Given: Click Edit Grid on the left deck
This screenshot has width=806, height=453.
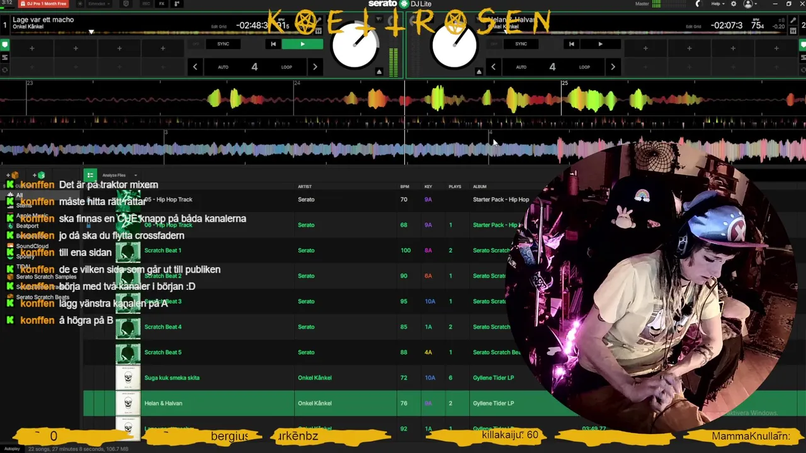Looking at the screenshot, I should [219, 27].
